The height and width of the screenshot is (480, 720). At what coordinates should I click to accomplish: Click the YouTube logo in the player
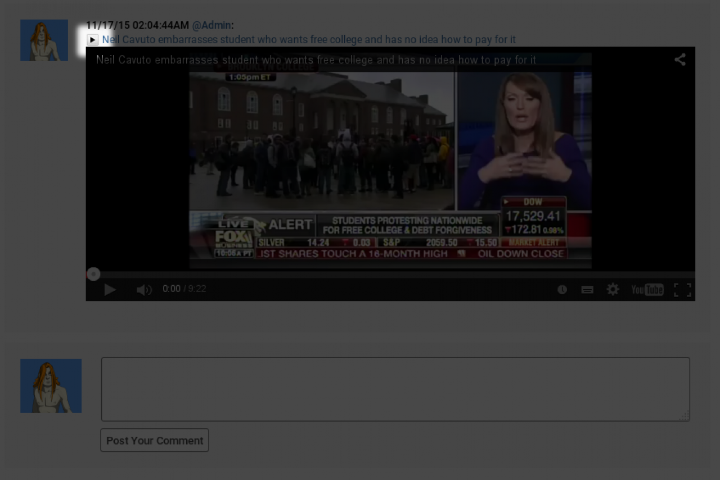647,289
